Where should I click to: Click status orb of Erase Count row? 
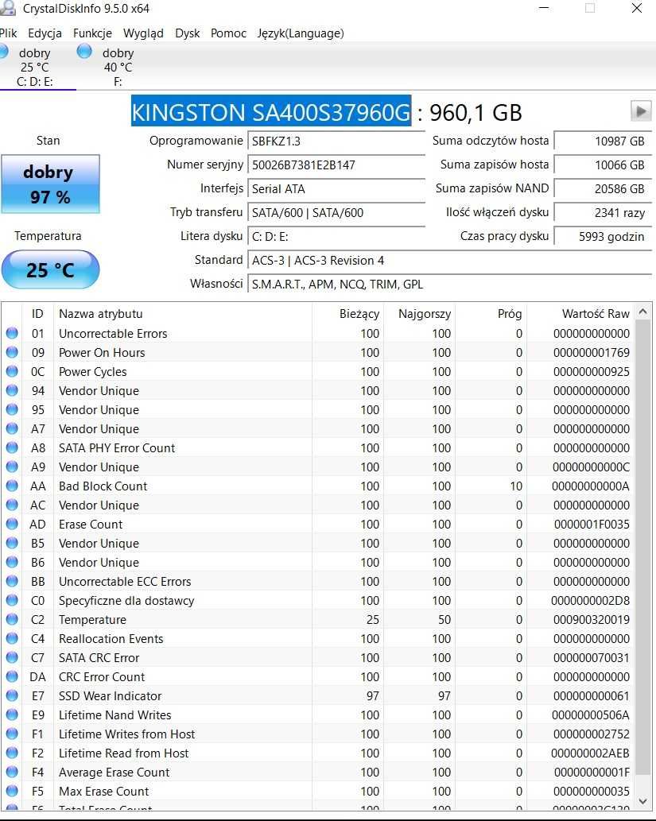[x=12, y=524]
